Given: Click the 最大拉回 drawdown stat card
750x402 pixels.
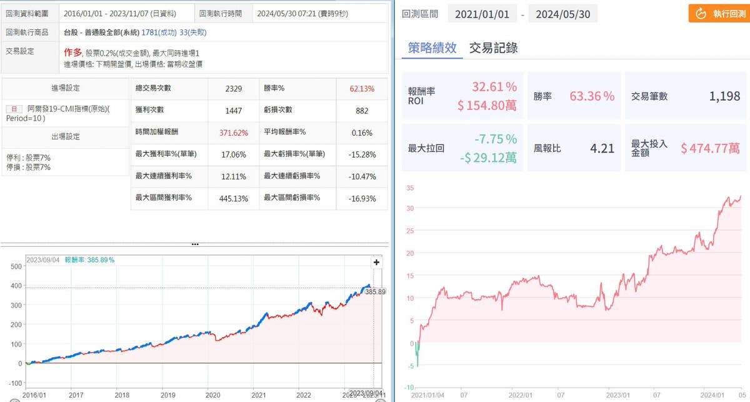Looking at the screenshot, I should (x=462, y=148).
